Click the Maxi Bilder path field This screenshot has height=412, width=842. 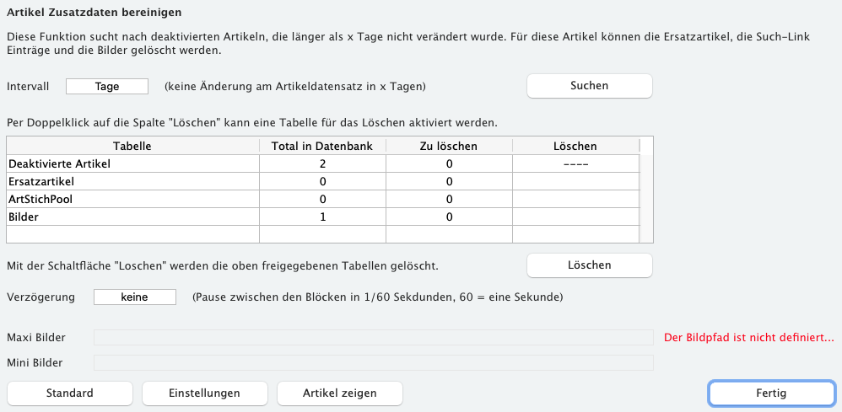[x=373, y=337]
